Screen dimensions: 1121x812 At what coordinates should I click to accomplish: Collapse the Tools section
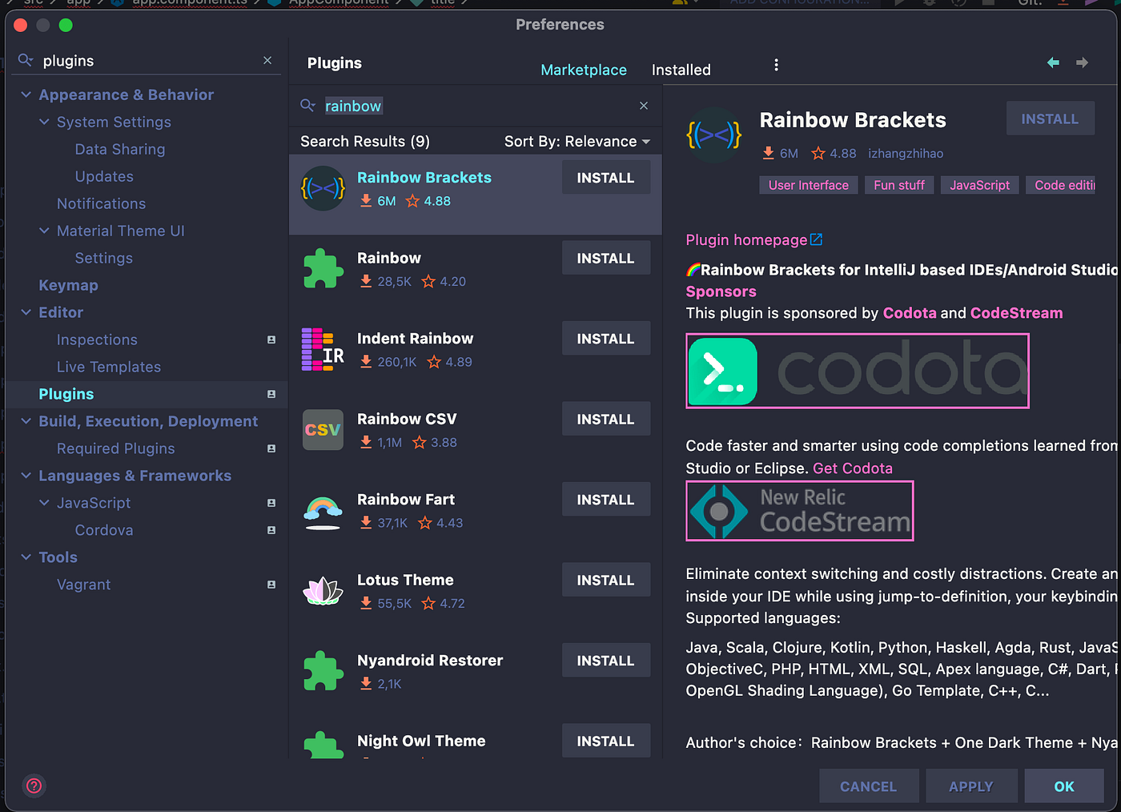point(26,557)
